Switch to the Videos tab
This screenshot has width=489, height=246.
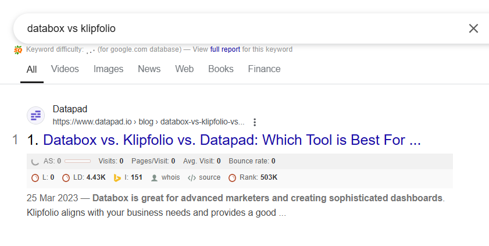(65, 69)
